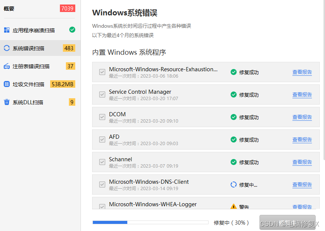Click the Windows系统错误 page title
This screenshot has height=231, width=325.
tap(125, 13)
